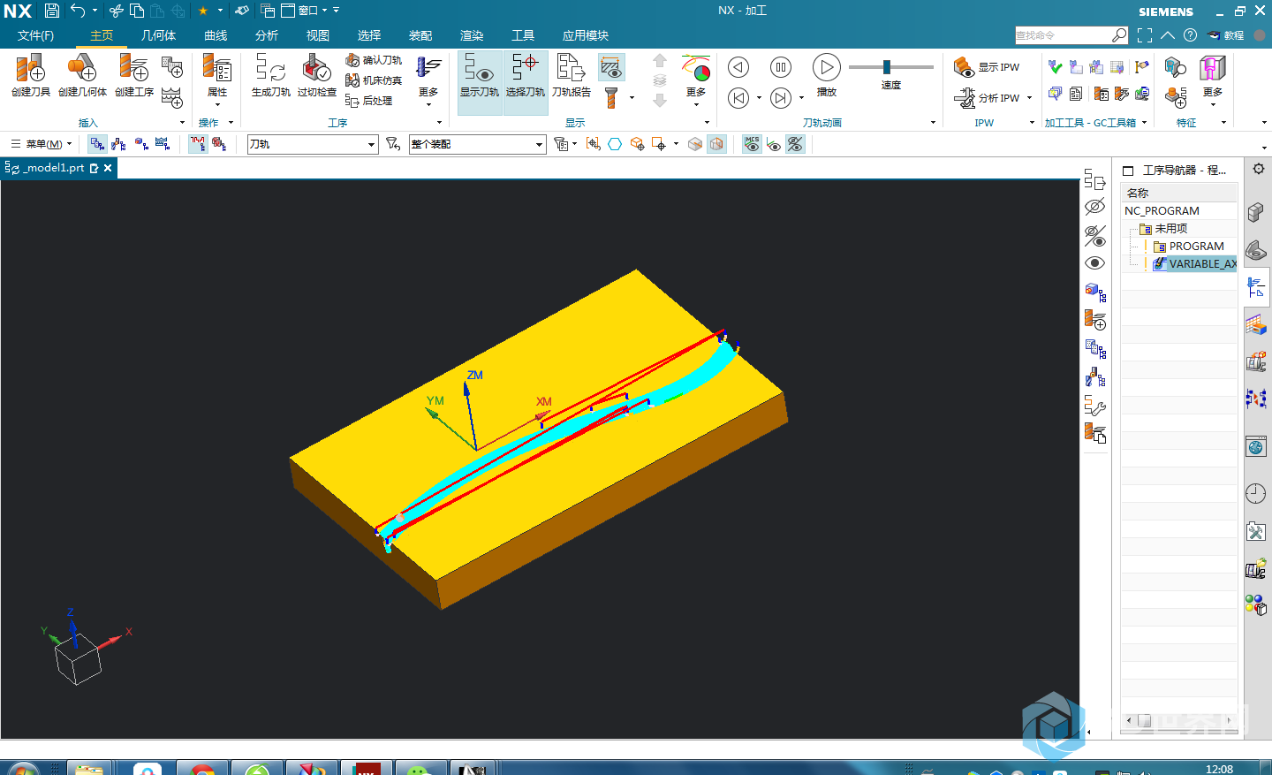Screen dimensions: 1272x775
Task: Click 教程 tutorial link
Action: point(1227,35)
